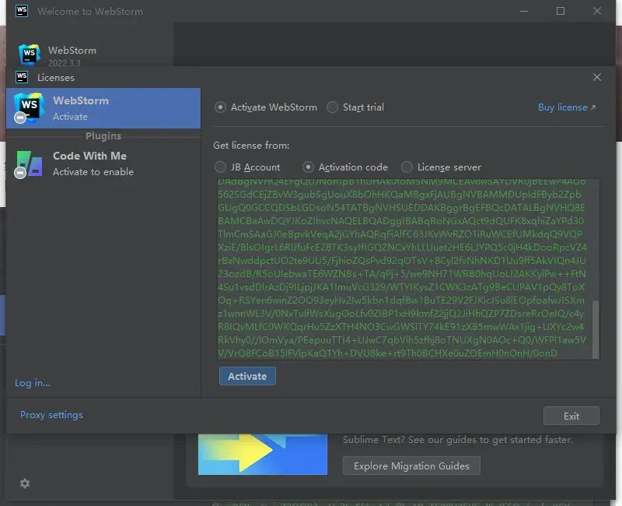
Task: Select the Activation code radio button
Action: point(309,167)
